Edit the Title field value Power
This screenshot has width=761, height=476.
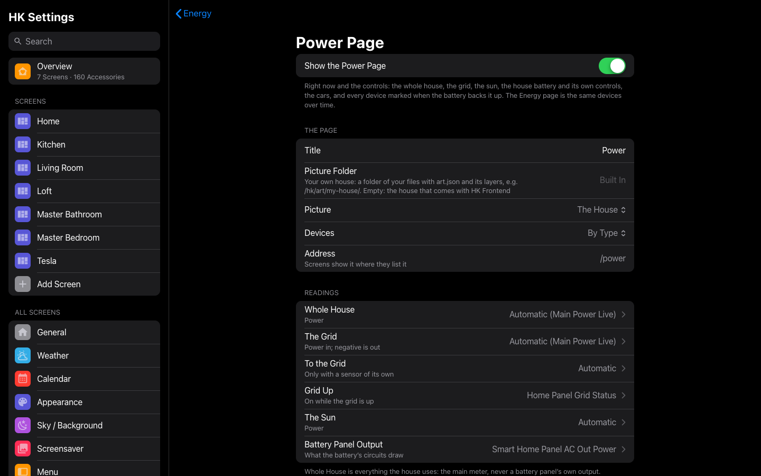point(614,151)
